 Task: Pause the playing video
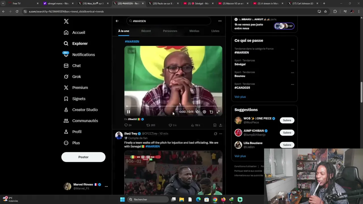point(128,112)
